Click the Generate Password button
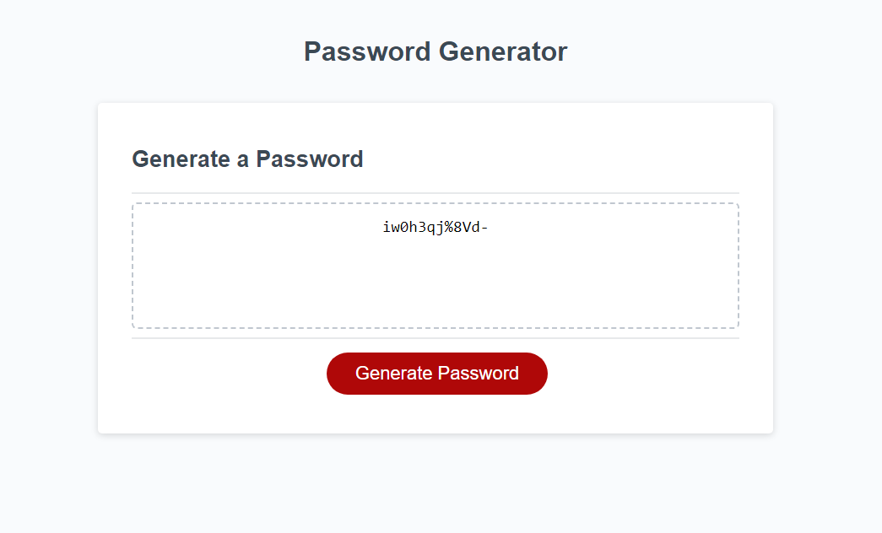The height and width of the screenshot is (533, 882). [436, 374]
